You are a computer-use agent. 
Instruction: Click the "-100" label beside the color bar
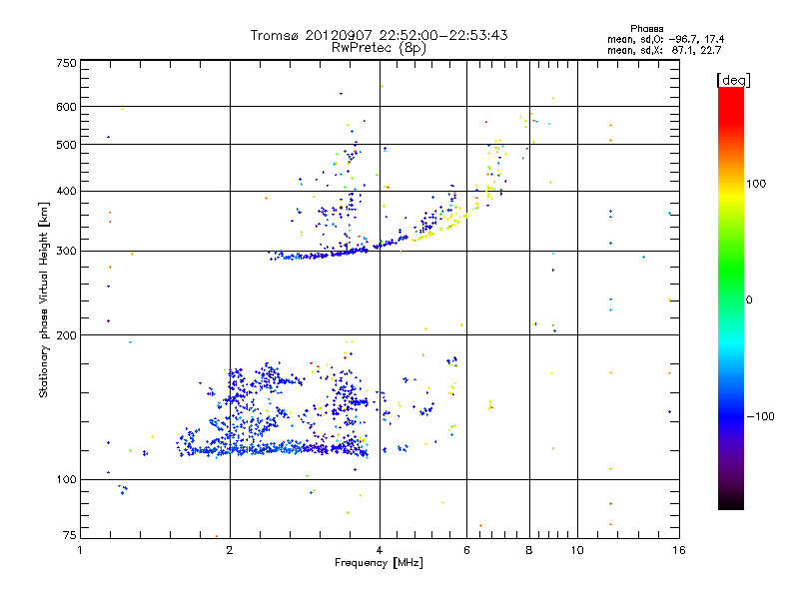tap(760, 416)
